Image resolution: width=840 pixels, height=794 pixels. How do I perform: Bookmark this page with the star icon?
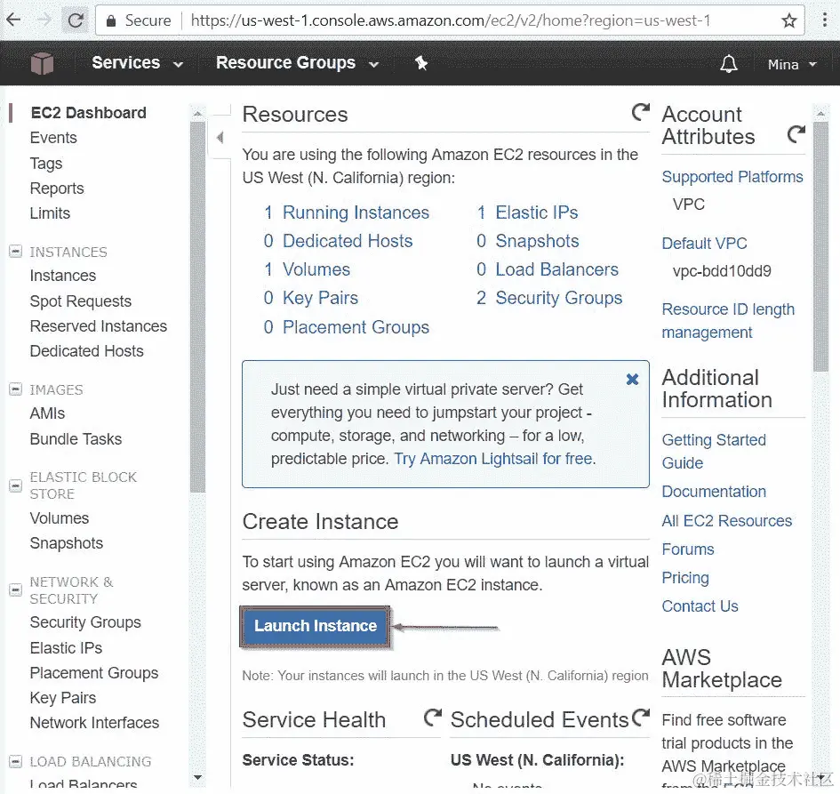pyautogui.click(x=788, y=20)
